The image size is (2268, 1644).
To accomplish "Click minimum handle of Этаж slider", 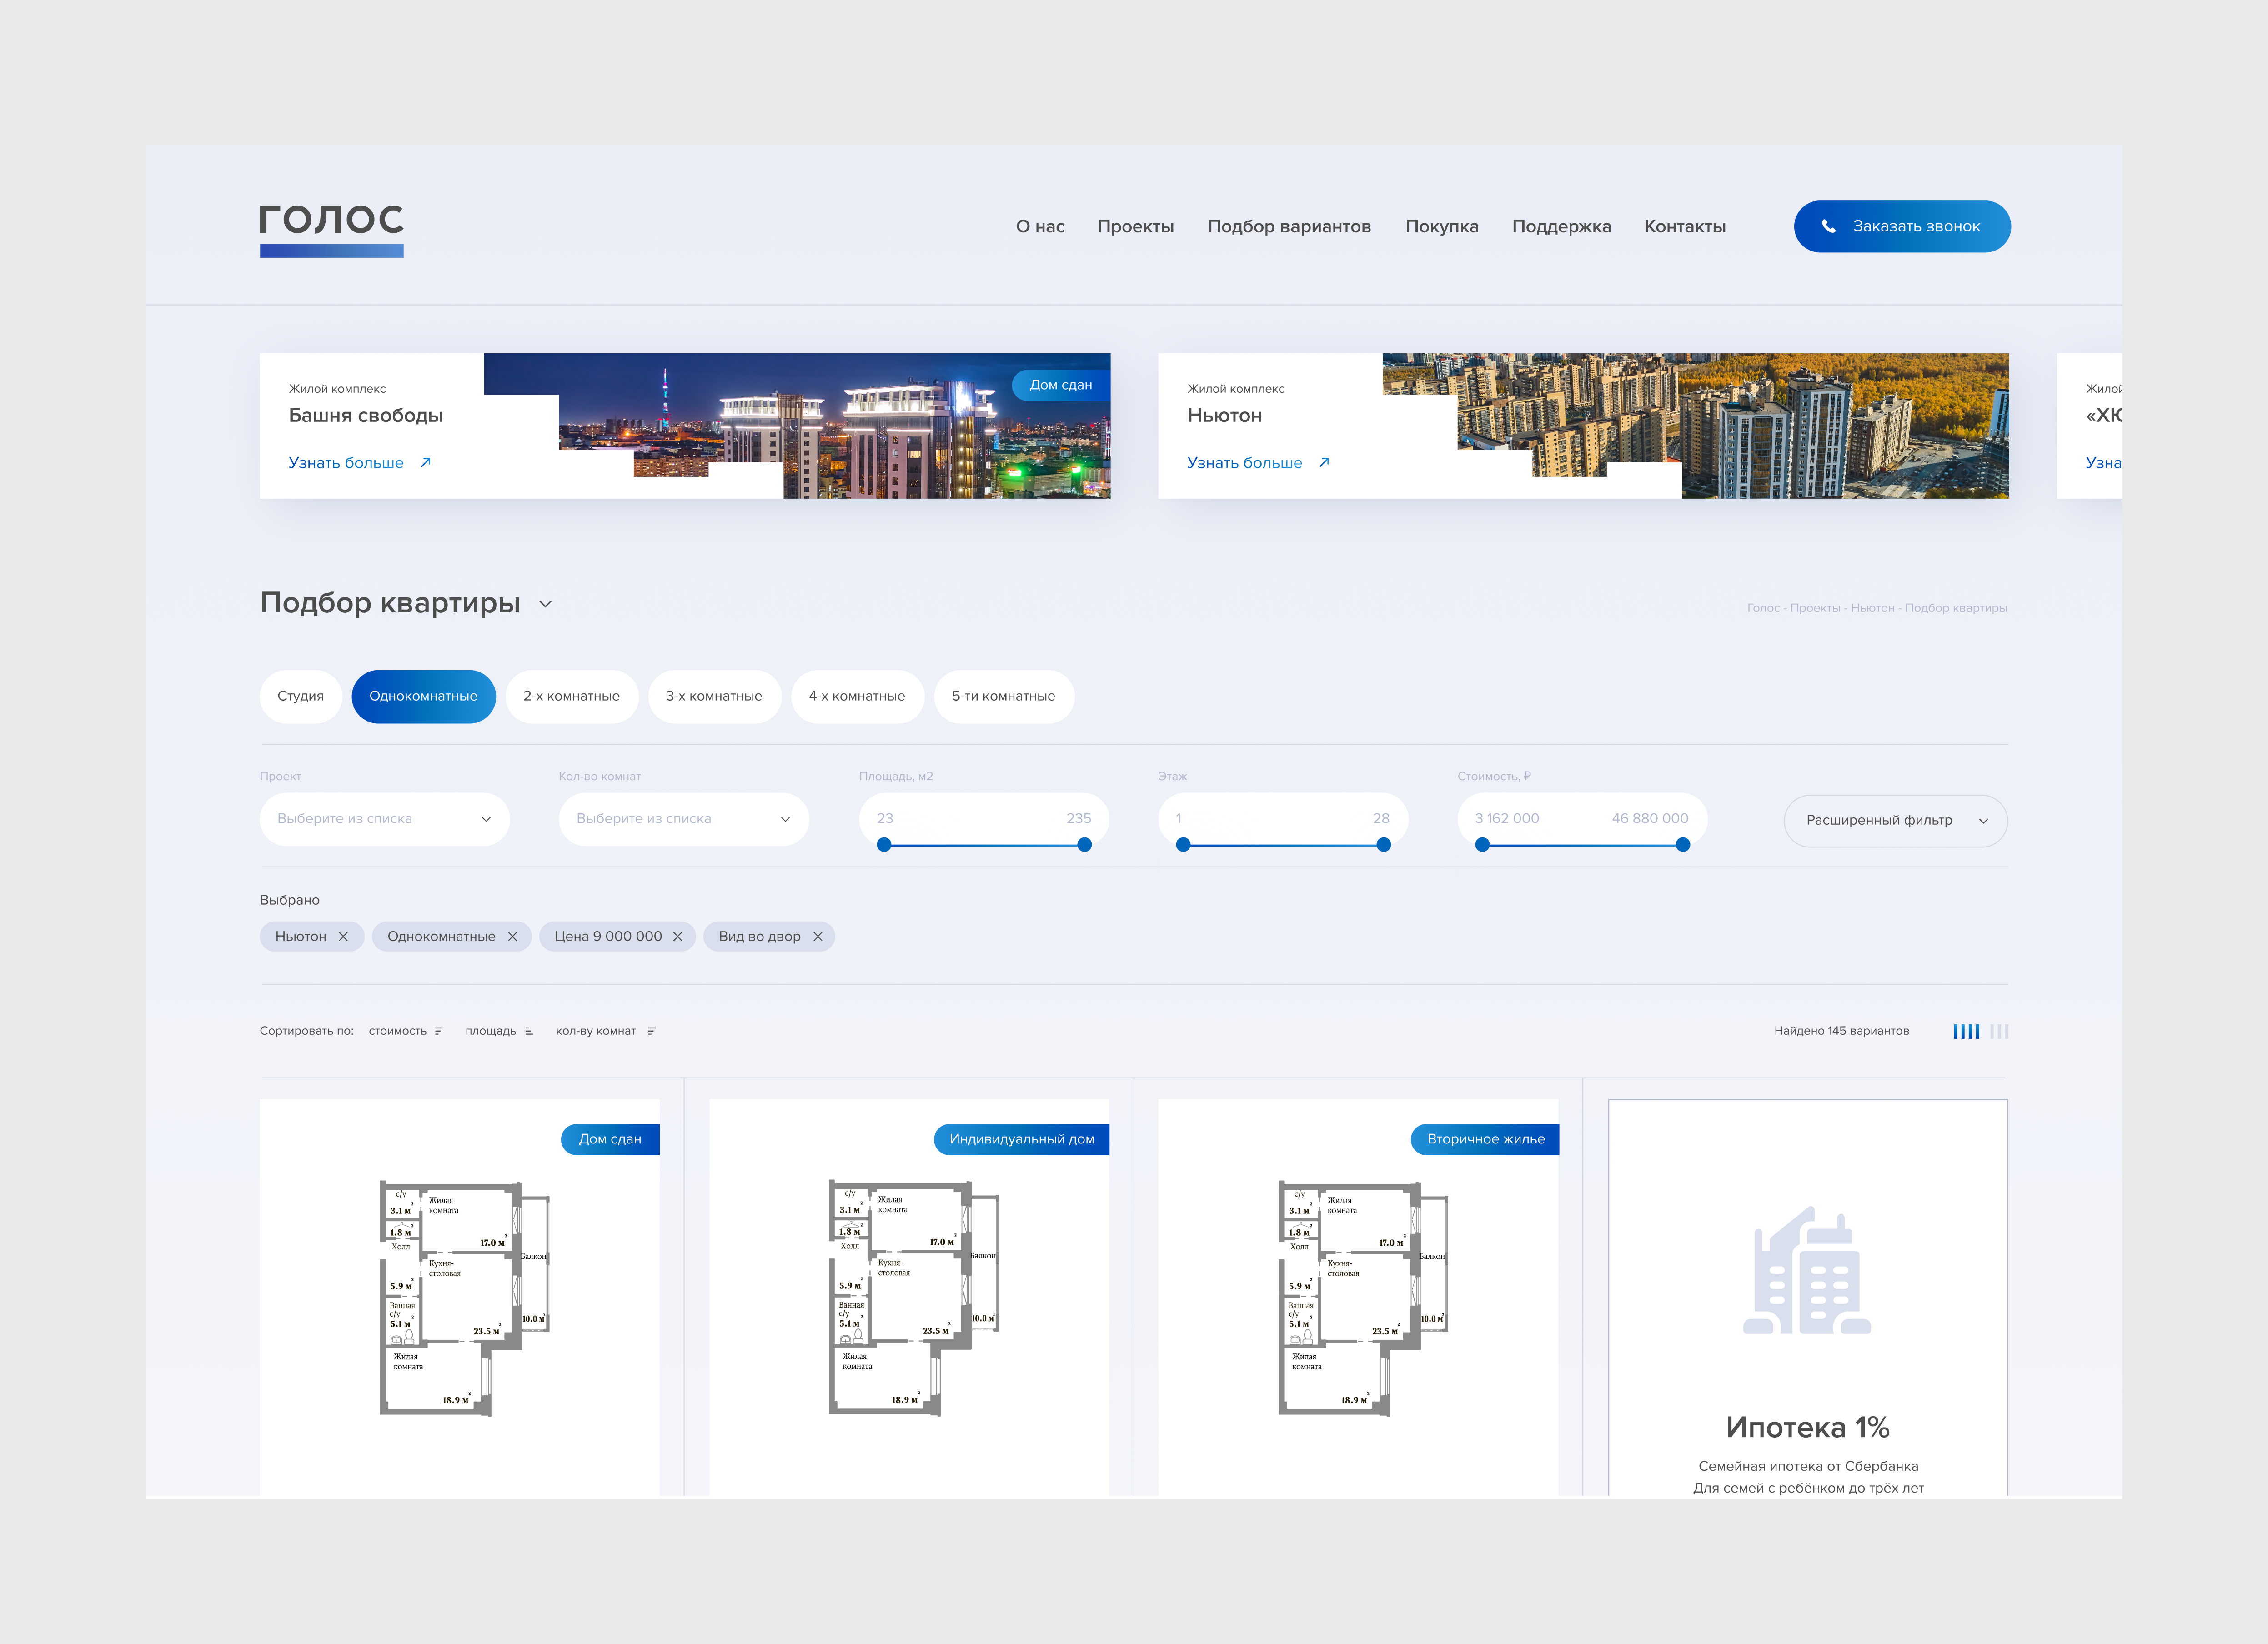I will point(1183,845).
